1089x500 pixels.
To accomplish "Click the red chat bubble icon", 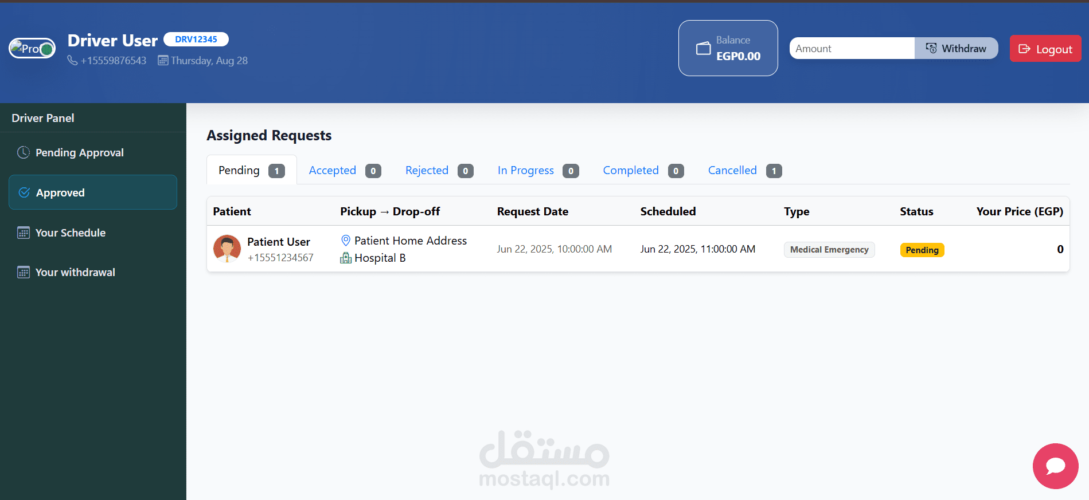I will 1055,466.
